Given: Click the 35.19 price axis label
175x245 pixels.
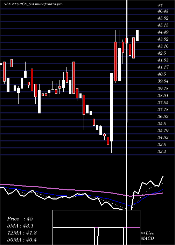Looking at the screenshot, I should (163, 130).
